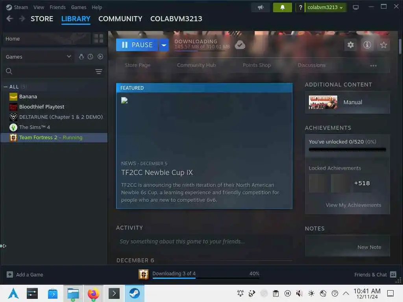Click the Downloading 3 of 4 progress bar
Image resolution: width=403 pixels, height=302 pixels.
coord(206,278)
